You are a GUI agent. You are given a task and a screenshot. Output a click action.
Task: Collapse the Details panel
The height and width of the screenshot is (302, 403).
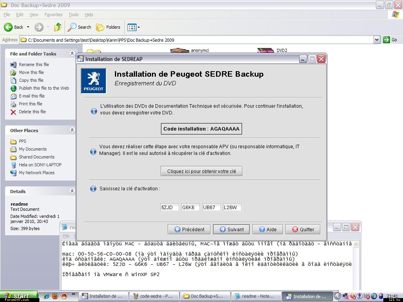click(72, 191)
